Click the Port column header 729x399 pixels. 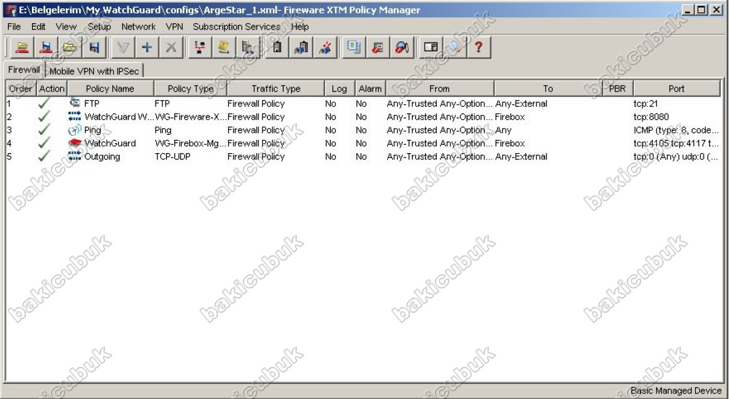[676, 88]
